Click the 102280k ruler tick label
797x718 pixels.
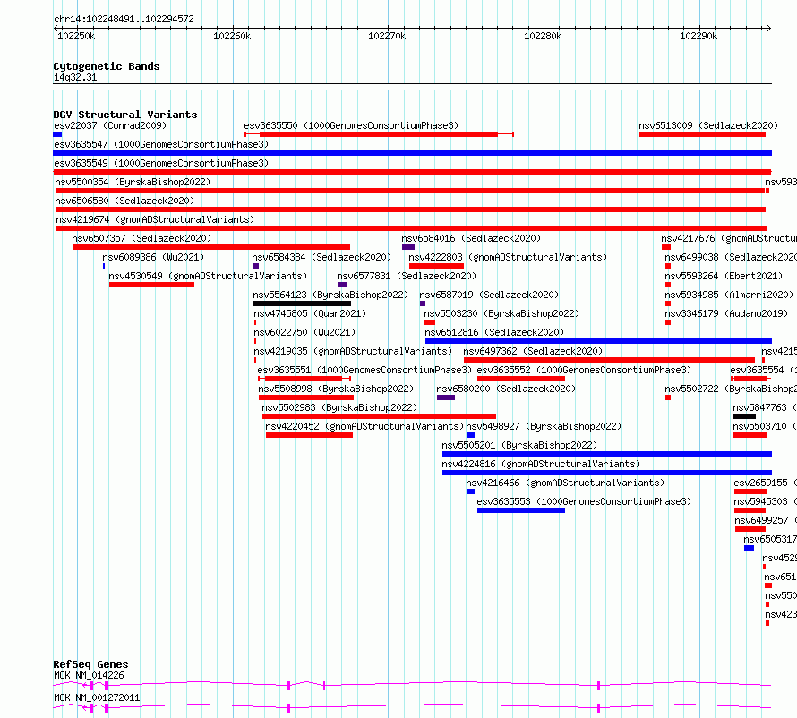tap(543, 36)
